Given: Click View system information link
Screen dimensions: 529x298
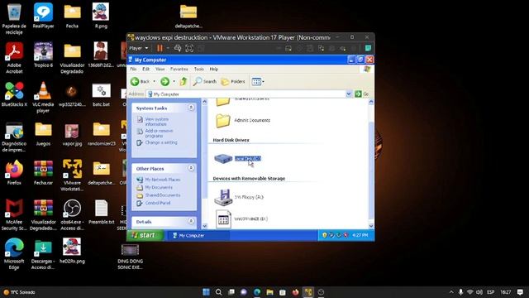Looking at the screenshot, I should pos(156,122).
